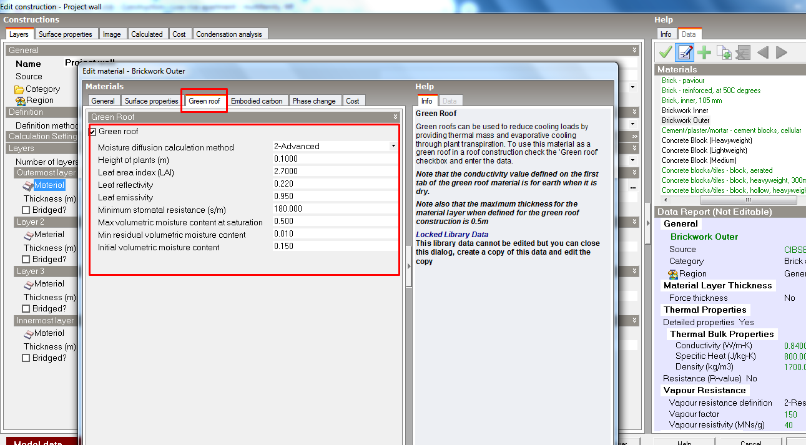
Task: Select Brick - paviour in Materials list
Action: coord(683,81)
